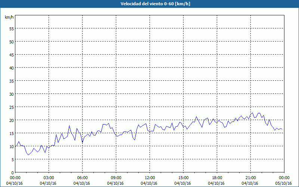Image resolution: width=299 pixels, height=187 pixels.
Task: Click the "04/10/16" date under the first 00:00
Action: tap(15, 183)
